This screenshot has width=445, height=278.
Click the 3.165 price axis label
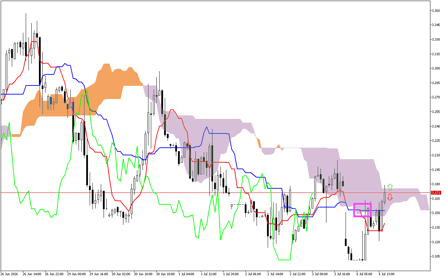(436, 198)
